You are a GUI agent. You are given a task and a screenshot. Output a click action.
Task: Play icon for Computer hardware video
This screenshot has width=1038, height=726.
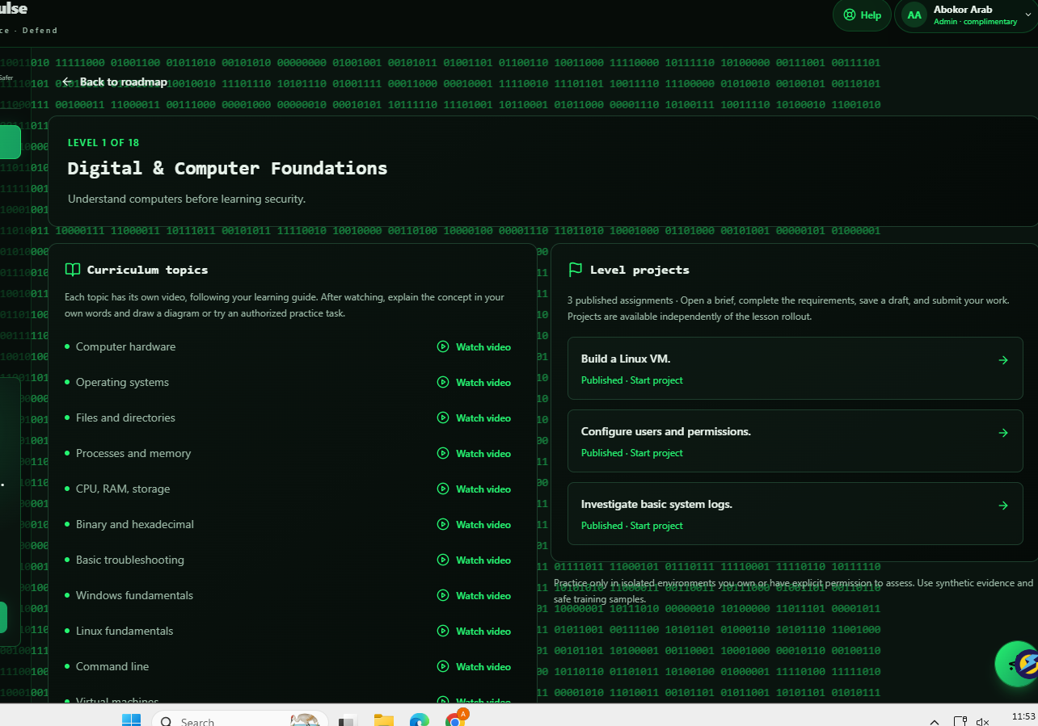point(443,346)
